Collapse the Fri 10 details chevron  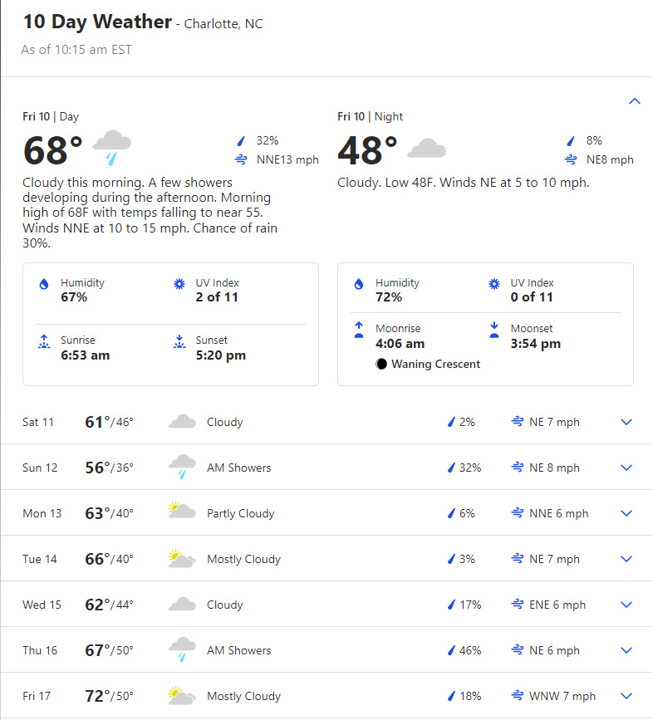(x=634, y=101)
